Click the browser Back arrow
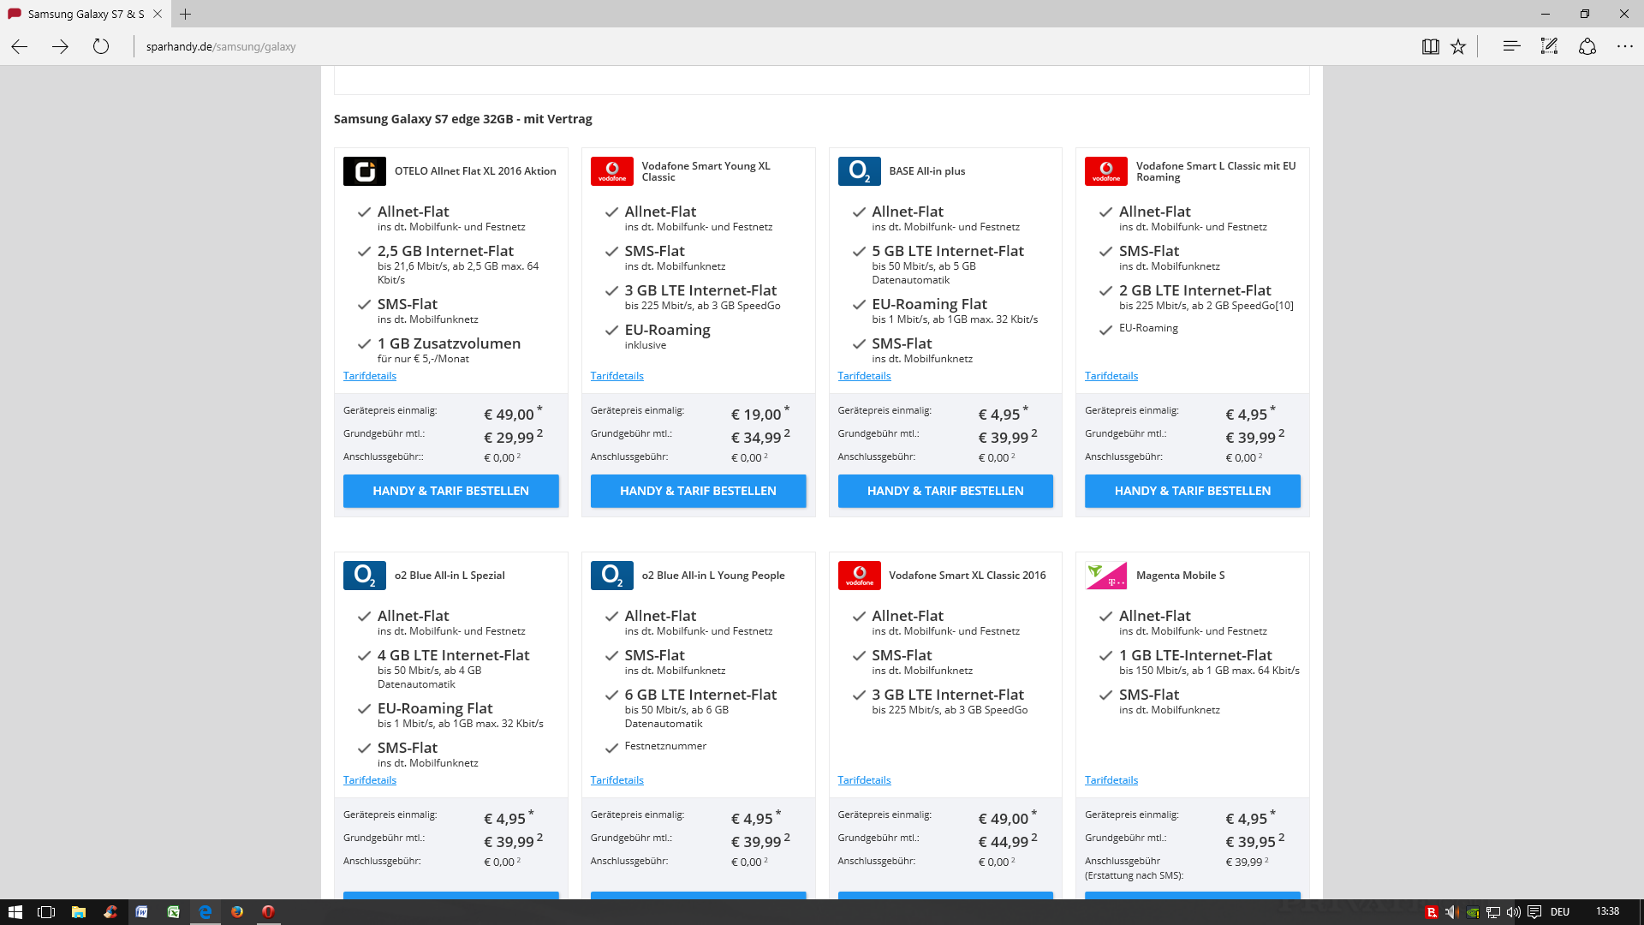 (x=20, y=46)
